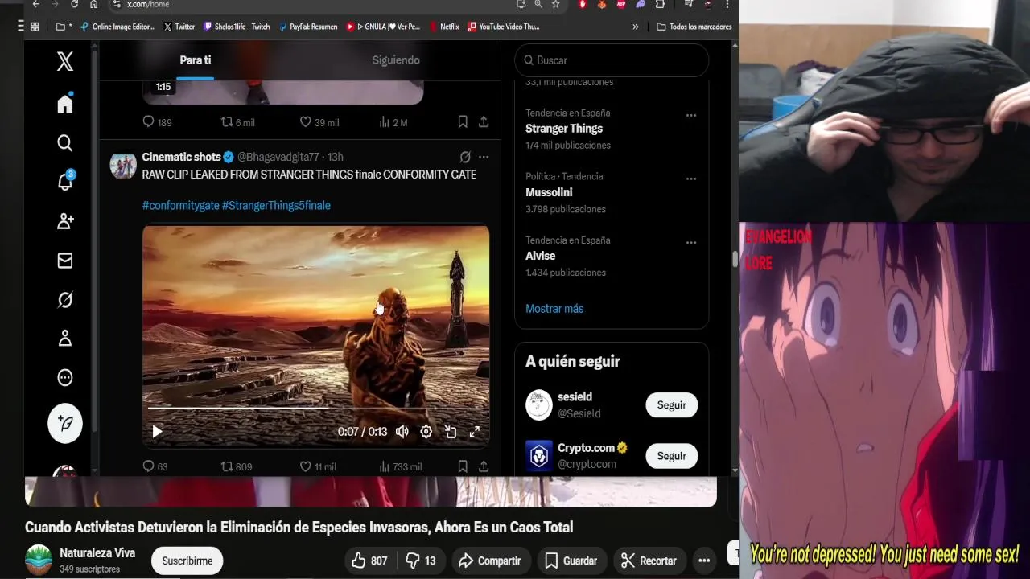Switch to the Para ti tab
This screenshot has height=579, width=1030.
[196, 60]
